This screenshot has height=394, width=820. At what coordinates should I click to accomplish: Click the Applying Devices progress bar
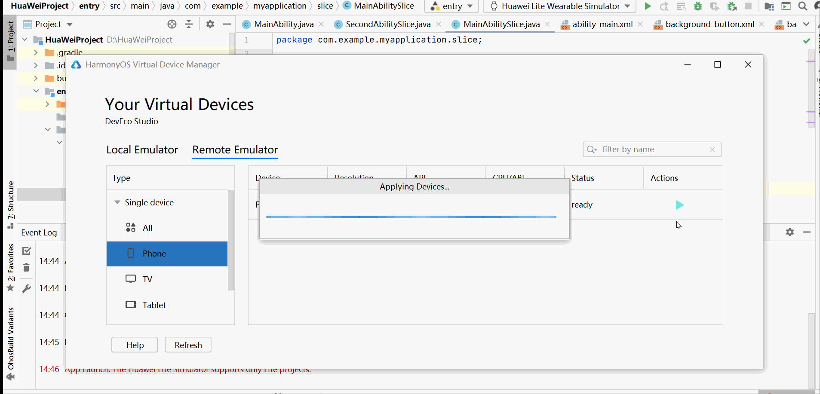pos(411,217)
